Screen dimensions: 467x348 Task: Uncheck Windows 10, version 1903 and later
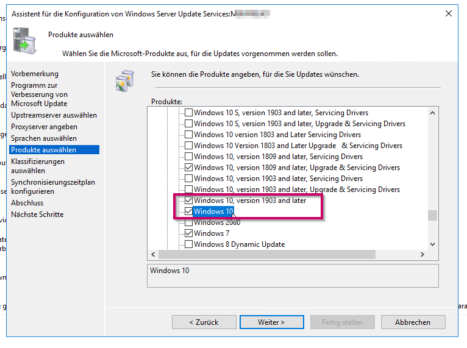point(188,201)
